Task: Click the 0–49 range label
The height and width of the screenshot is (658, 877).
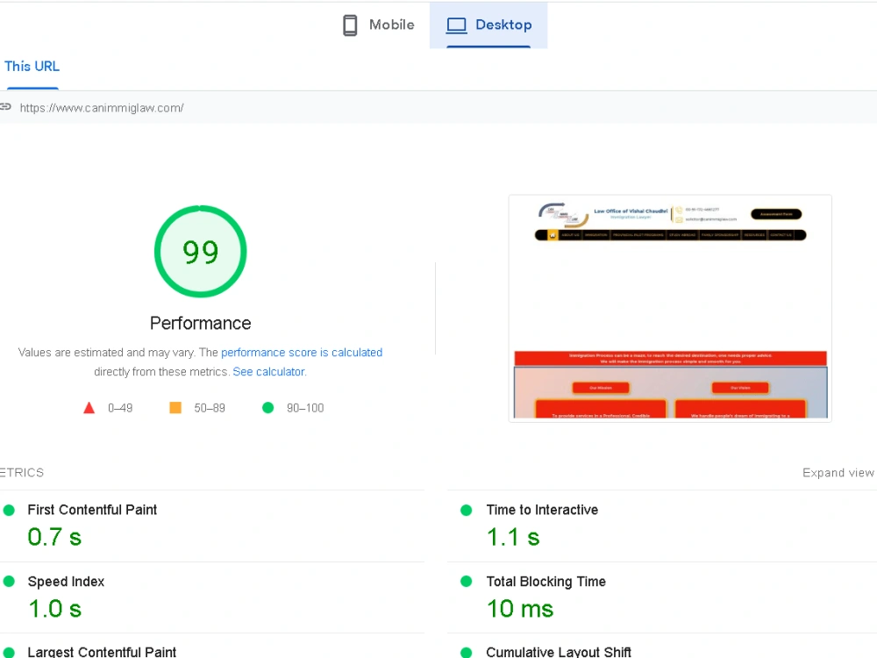Action: (120, 408)
